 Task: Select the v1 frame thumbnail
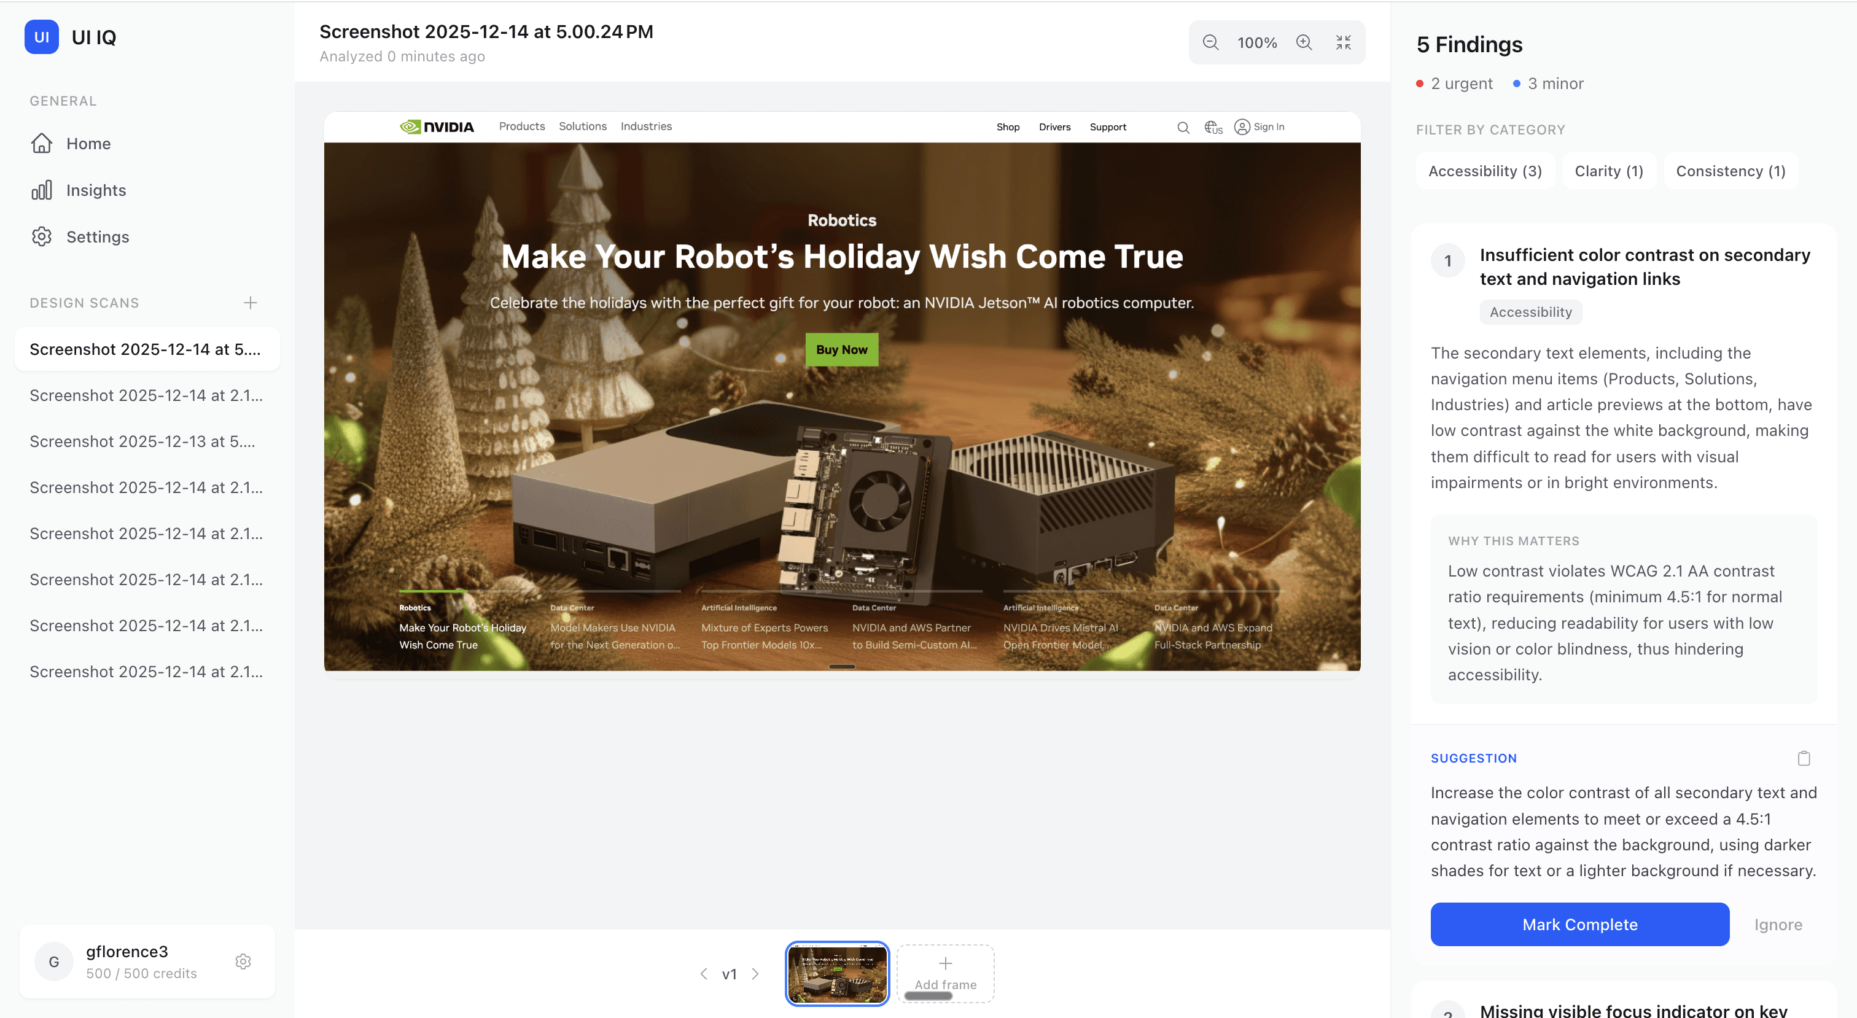click(x=837, y=974)
